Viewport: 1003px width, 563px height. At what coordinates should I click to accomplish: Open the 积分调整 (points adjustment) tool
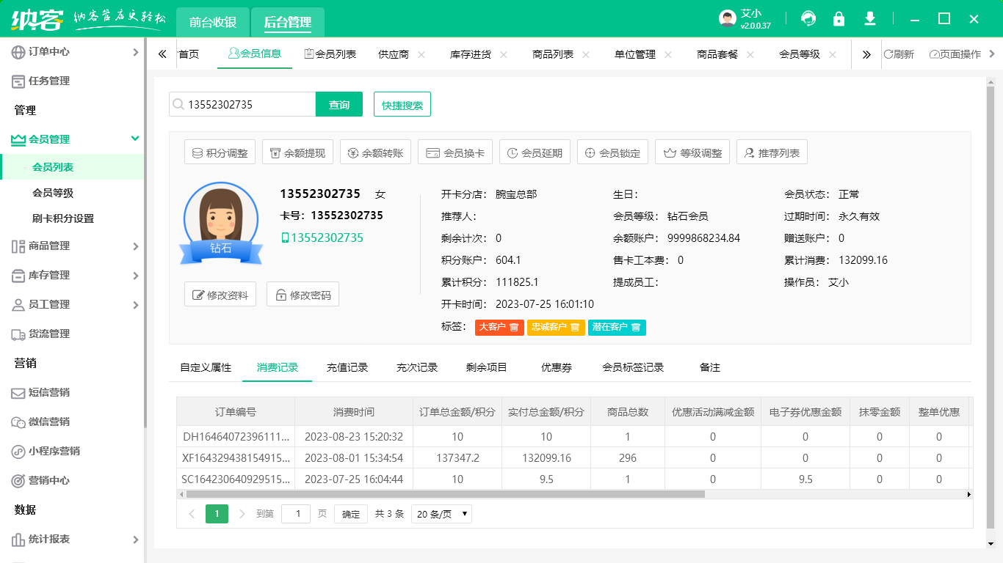220,152
